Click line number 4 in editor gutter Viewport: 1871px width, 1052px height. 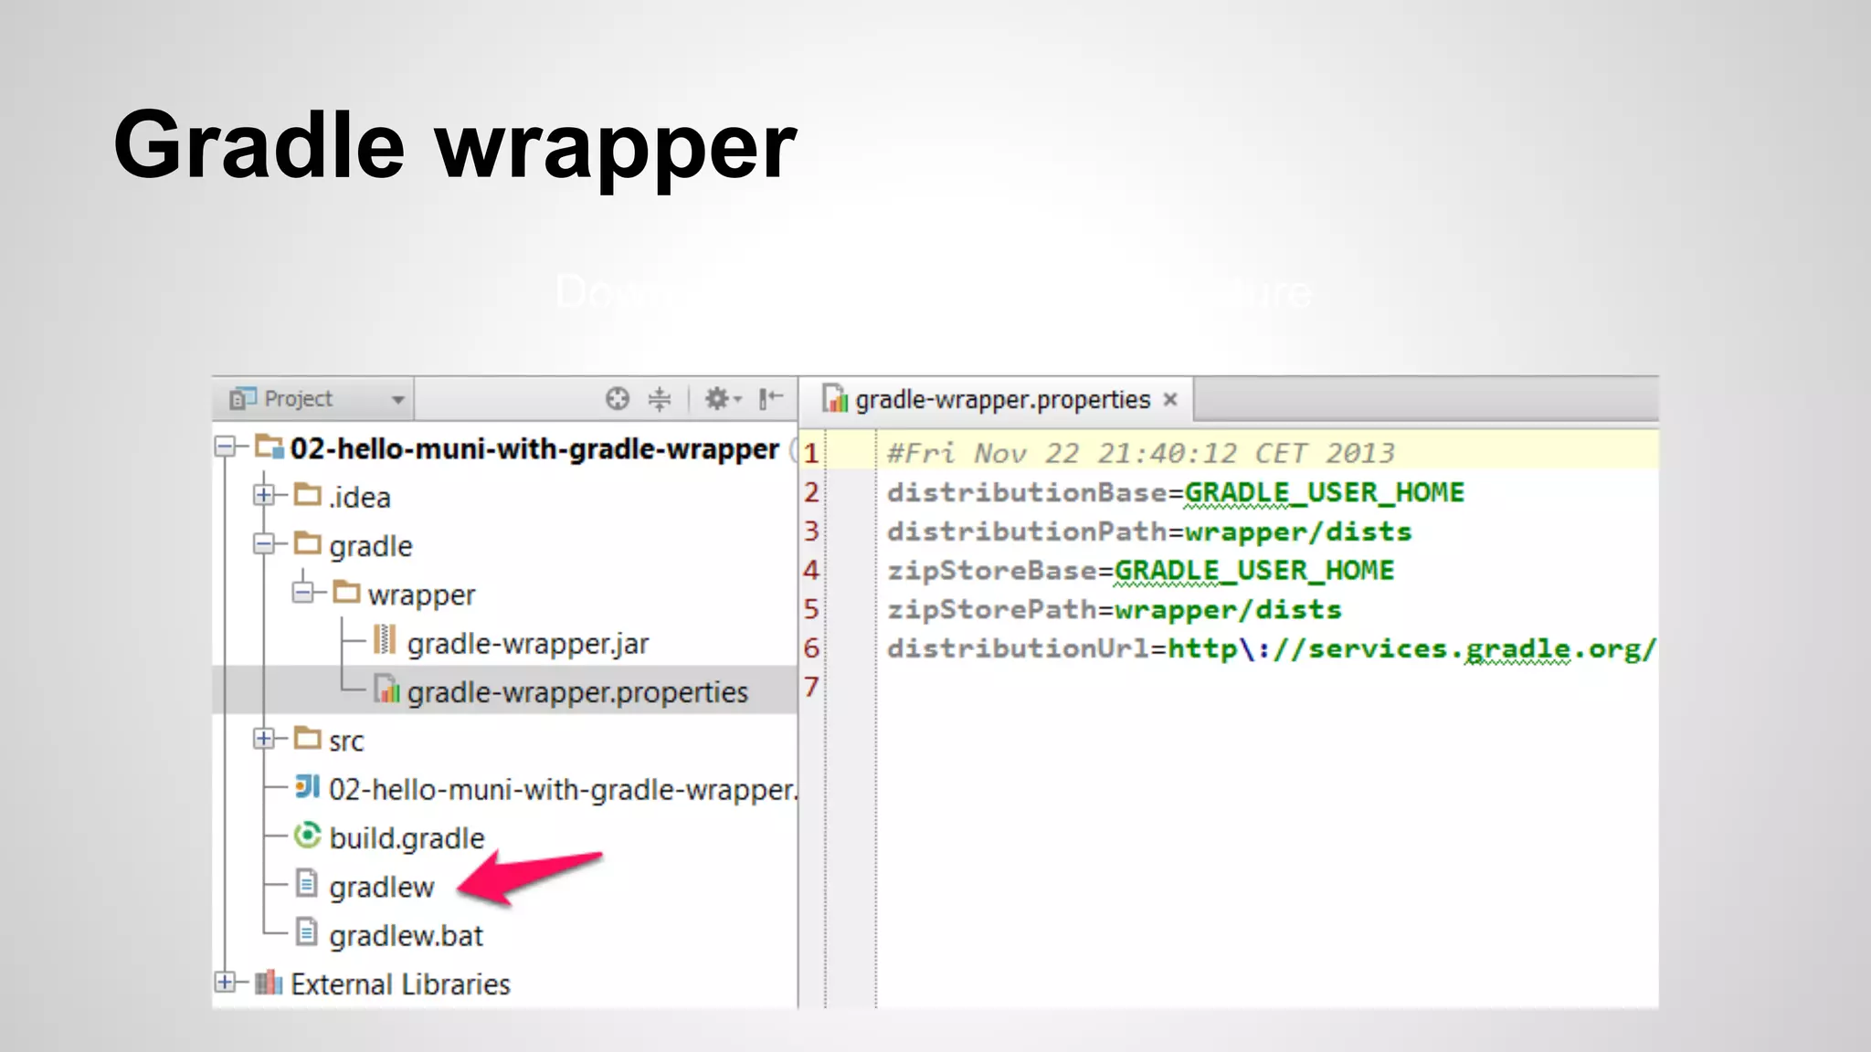pyautogui.click(x=811, y=571)
